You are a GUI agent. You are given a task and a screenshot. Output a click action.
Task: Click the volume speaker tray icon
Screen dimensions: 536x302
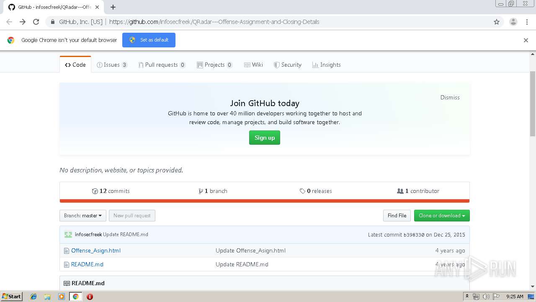click(x=486, y=297)
